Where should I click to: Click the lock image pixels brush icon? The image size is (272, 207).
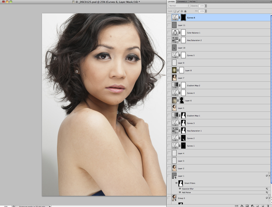tap(178, 11)
